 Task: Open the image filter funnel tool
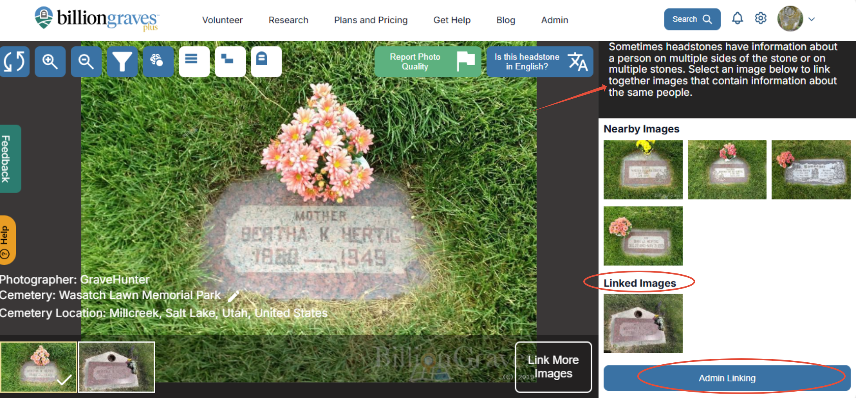coord(122,62)
